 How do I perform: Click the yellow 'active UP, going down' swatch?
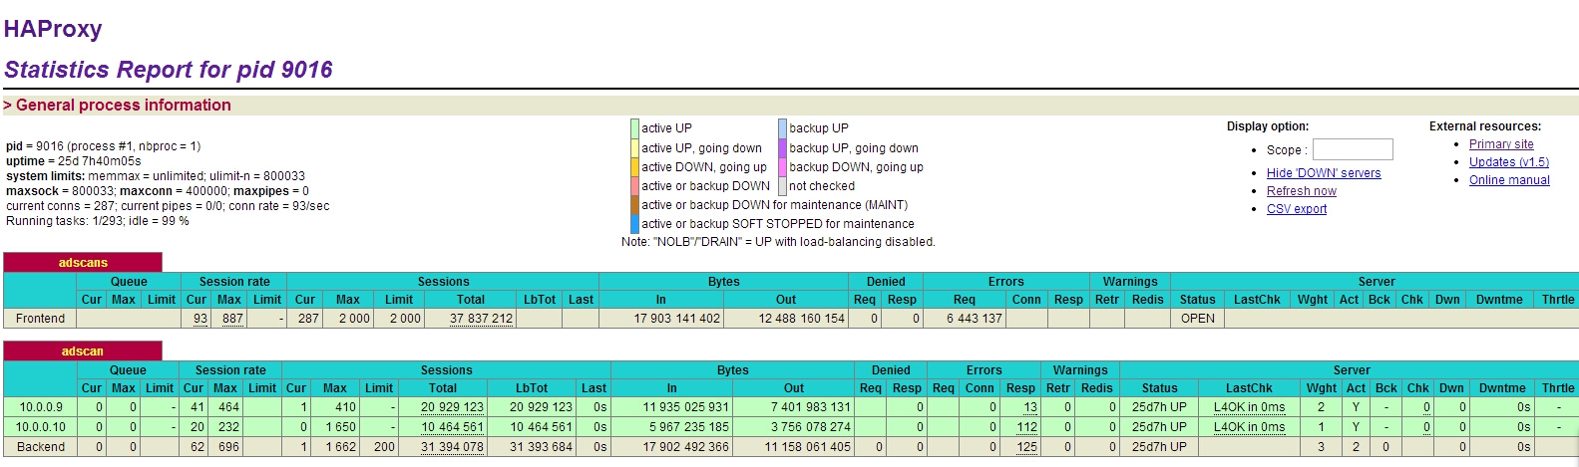[634, 147]
